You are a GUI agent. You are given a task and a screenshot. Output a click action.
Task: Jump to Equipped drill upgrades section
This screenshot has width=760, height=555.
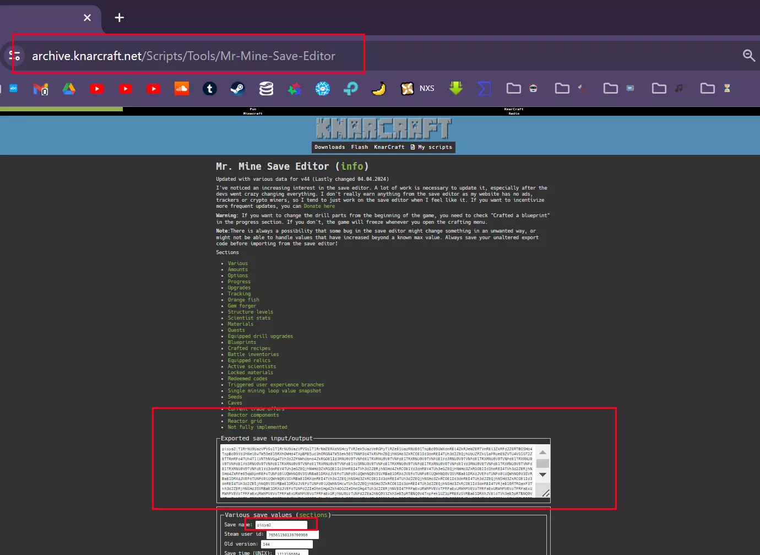coord(260,336)
